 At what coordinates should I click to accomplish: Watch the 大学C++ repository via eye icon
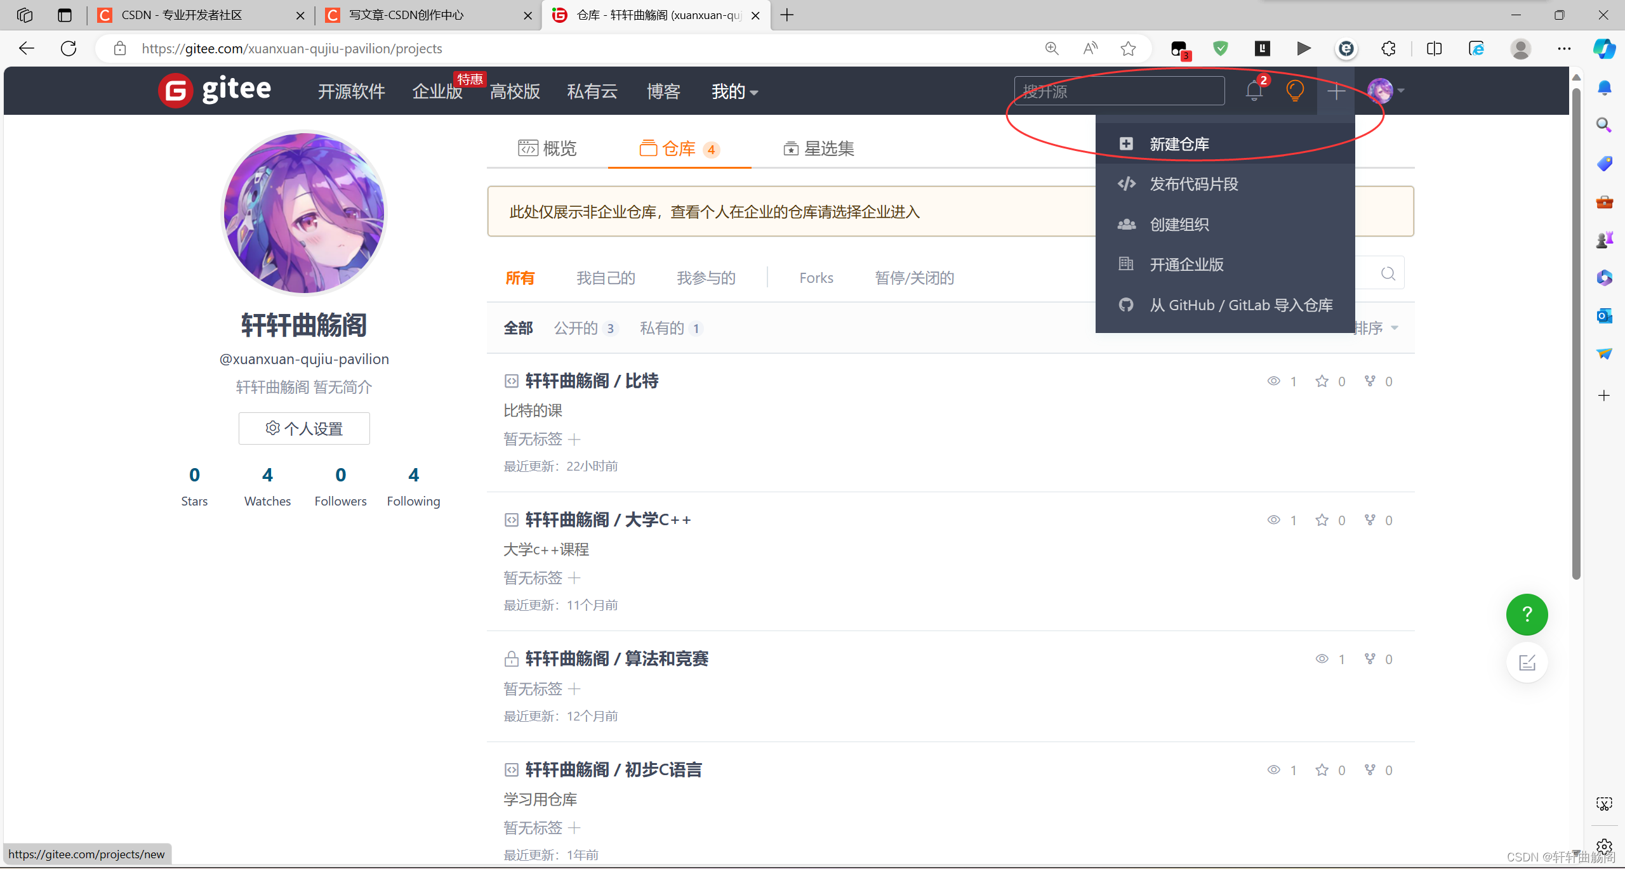tap(1273, 520)
